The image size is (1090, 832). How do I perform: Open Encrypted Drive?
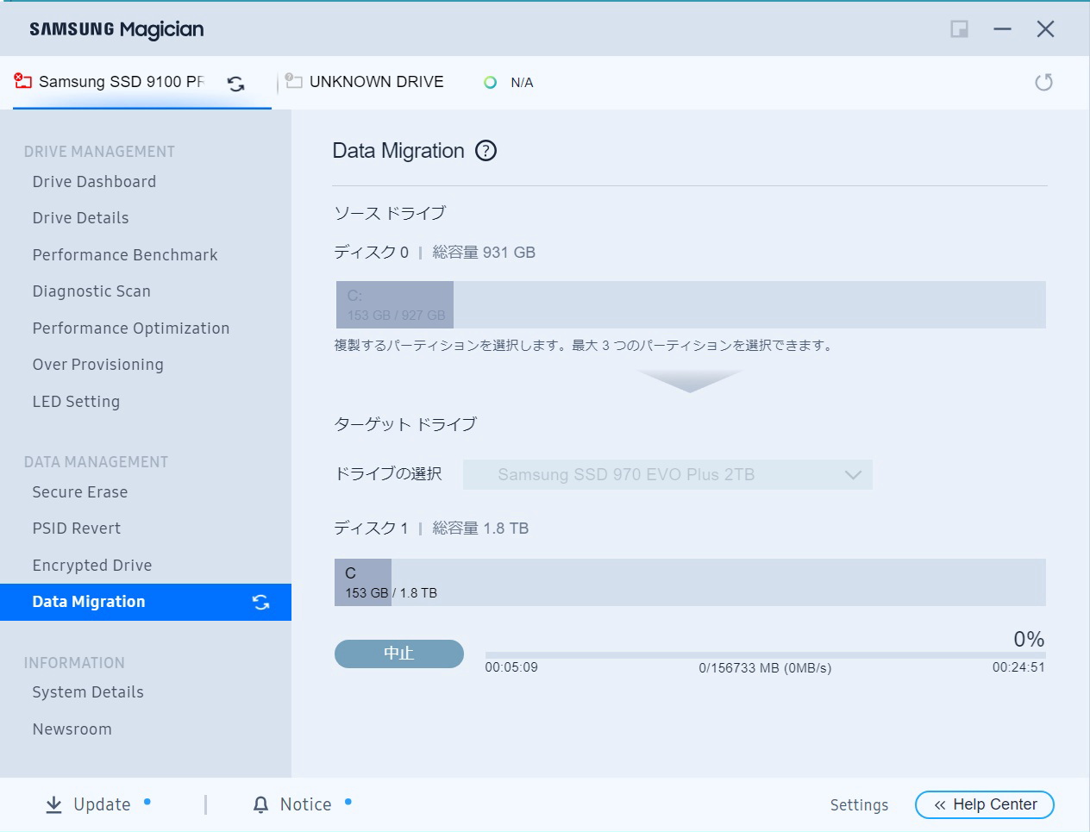[92, 566]
